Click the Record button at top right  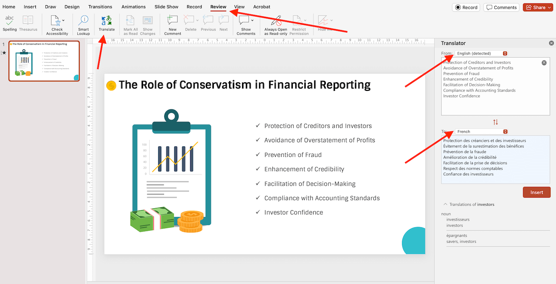pos(466,7)
